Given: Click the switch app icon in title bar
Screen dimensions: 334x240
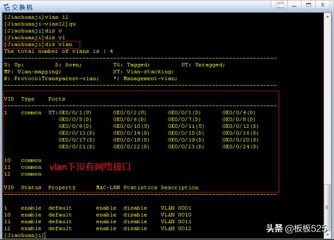Looking at the screenshot, I should coord(7,7).
